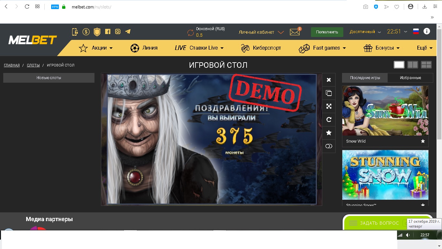Click the browser back arrow
Viewport: 442px width, 249px height.
[6, 6]
